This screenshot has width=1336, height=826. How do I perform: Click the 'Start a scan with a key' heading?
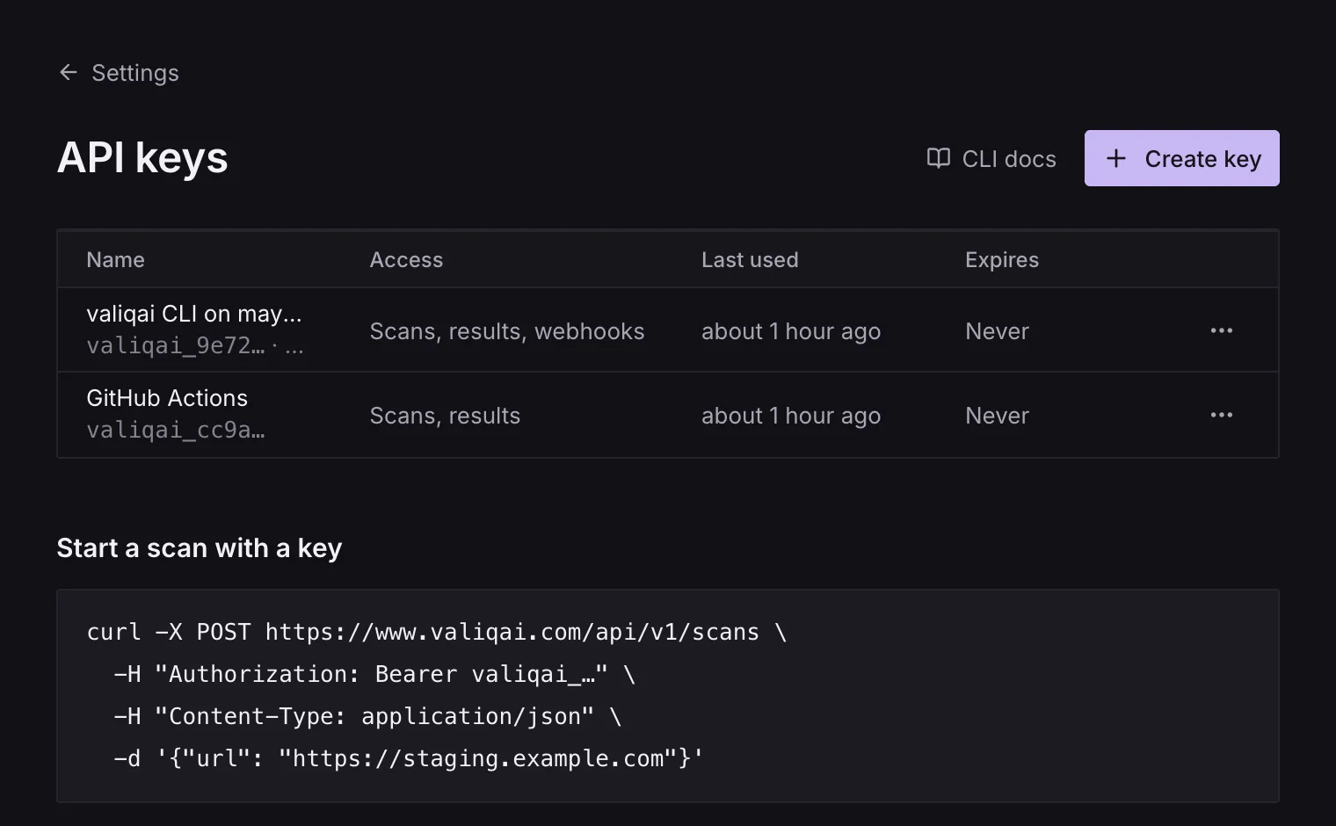[200, 548]
